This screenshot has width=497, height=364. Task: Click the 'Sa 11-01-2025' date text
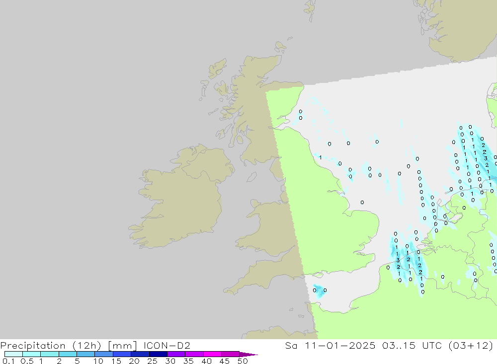tap(330, 345)
